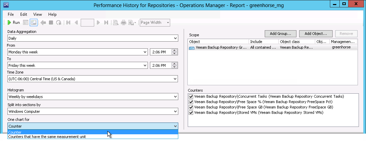This screenshot has height=141, width=366.
Task: Click the Add Group... button
Action: click(x=280, y=34)
